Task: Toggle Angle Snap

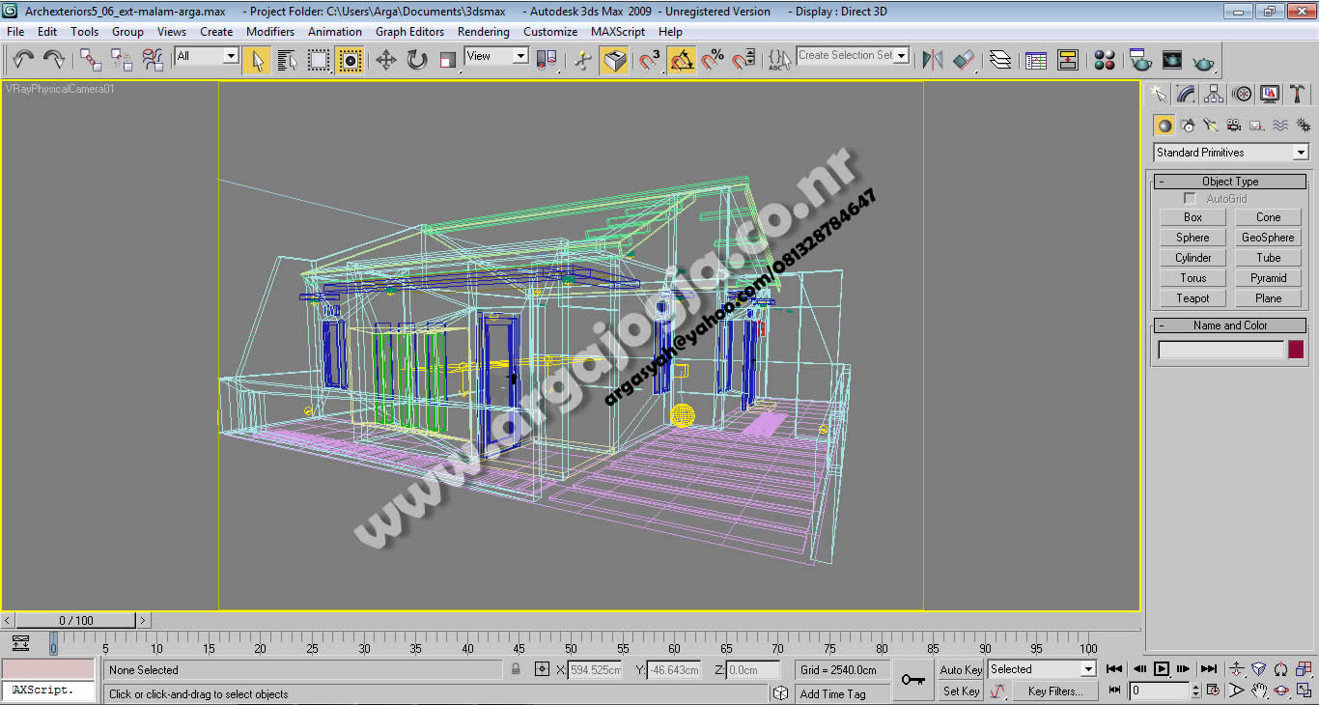Action: click(x=682, y=60)
